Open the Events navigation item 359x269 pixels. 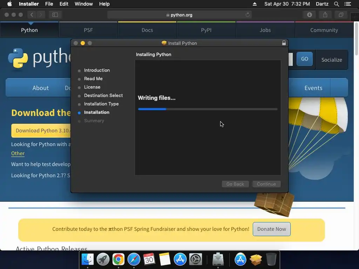[313, 88]
